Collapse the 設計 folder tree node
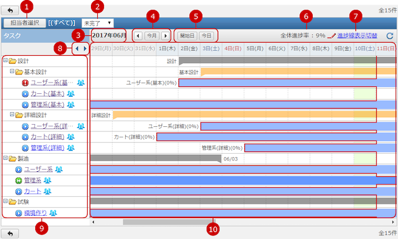The image size is (398, 239). click(5, 60)
